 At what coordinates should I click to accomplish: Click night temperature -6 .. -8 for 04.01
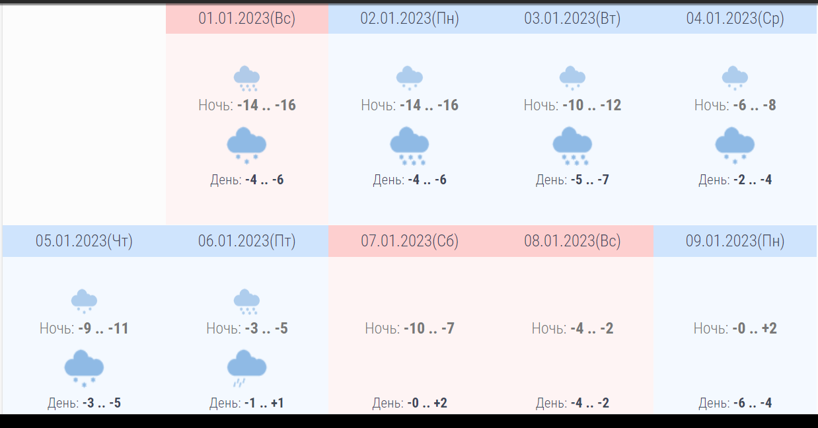pyautogui.click(x=755, y=105)
